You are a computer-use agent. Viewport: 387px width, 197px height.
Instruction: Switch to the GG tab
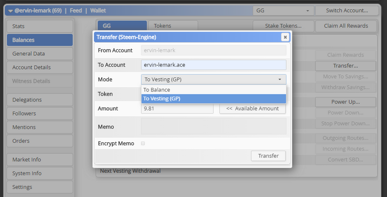pyautogui.click(x=122, y=26)
